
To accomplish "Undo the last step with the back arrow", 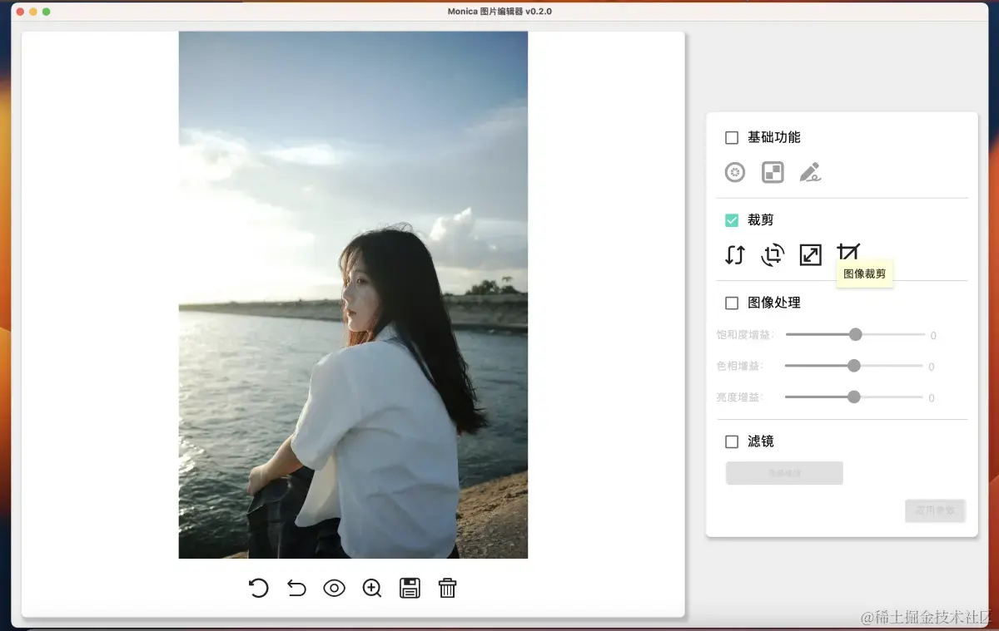I will click(296, 589).
